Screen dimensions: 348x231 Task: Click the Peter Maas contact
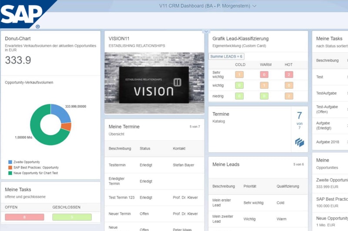coord(182,229)
